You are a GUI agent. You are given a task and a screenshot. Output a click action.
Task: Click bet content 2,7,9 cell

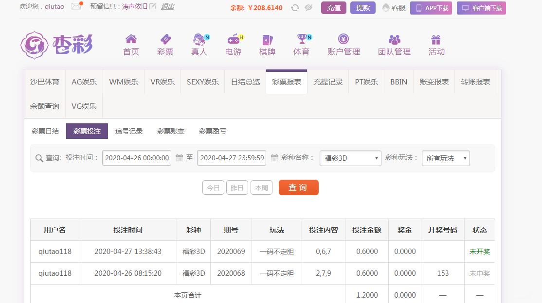[324, 273]
